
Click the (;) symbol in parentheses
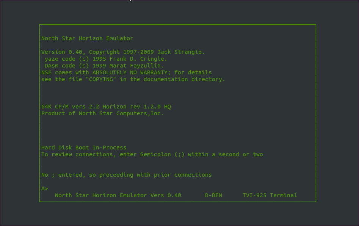pyautogui.click(x=179, y=154)
